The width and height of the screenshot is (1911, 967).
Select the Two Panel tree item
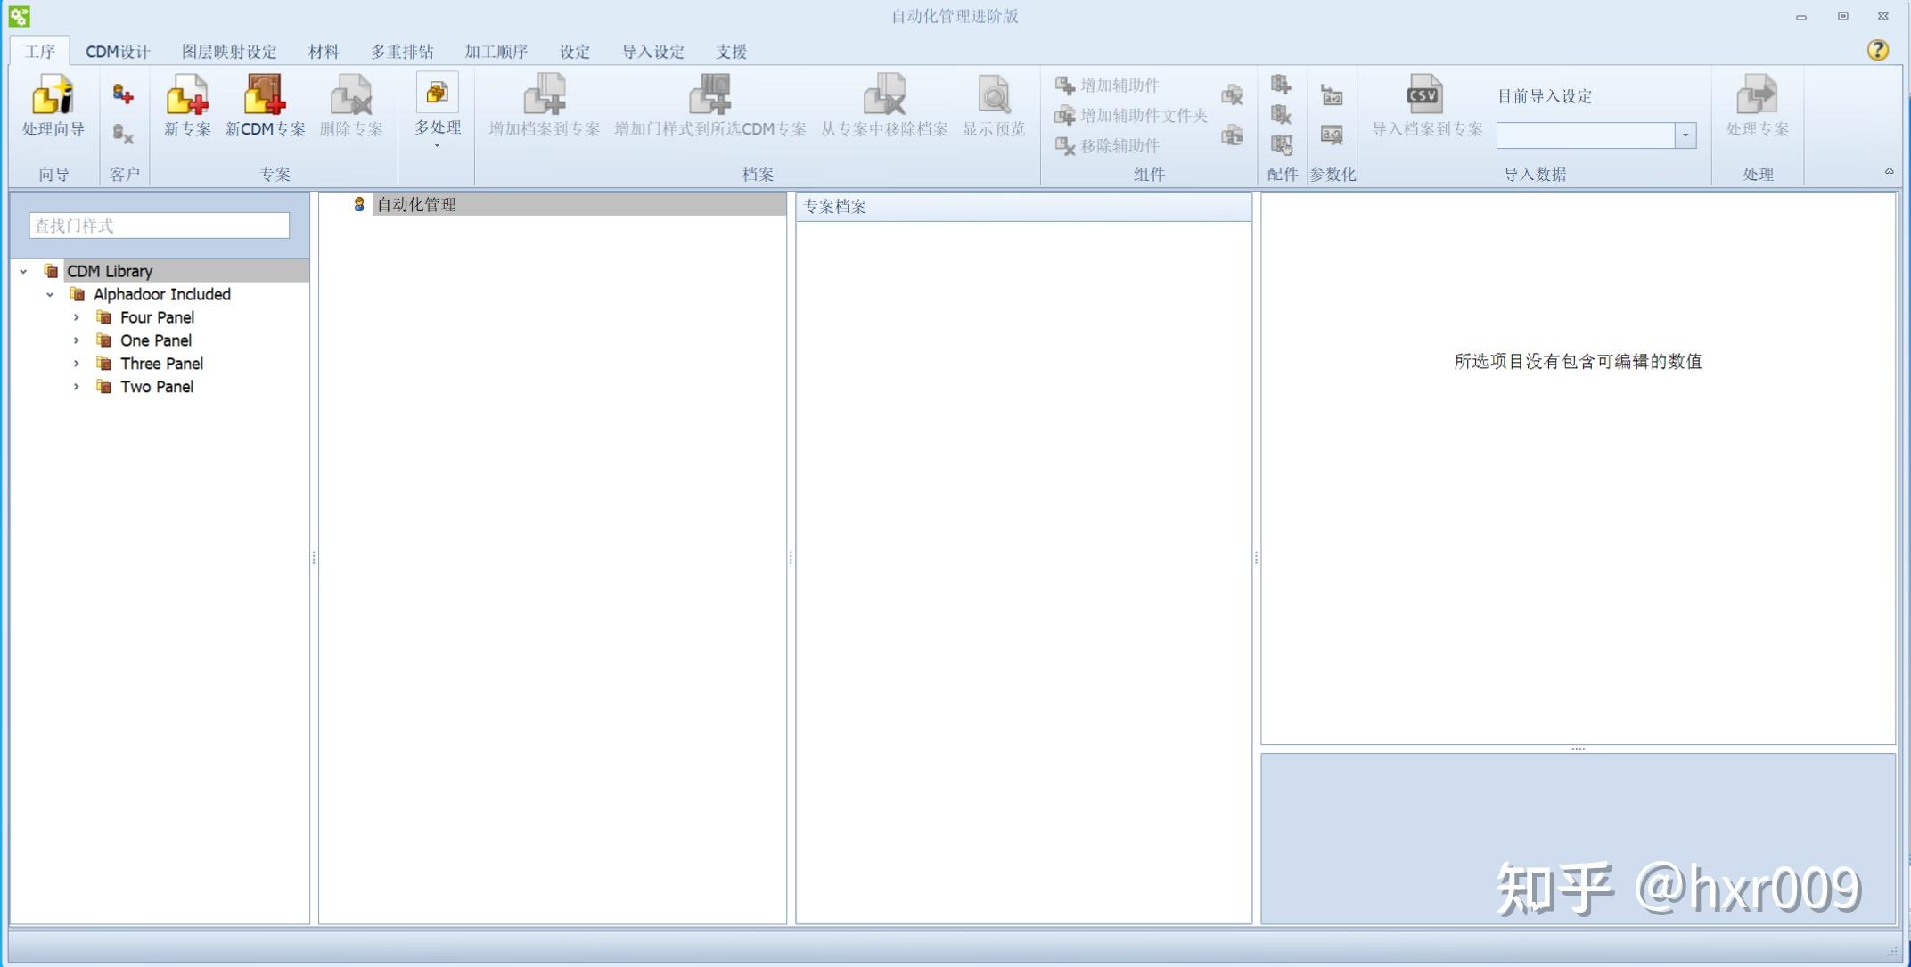pyautogui.click(x=157, y=387)
